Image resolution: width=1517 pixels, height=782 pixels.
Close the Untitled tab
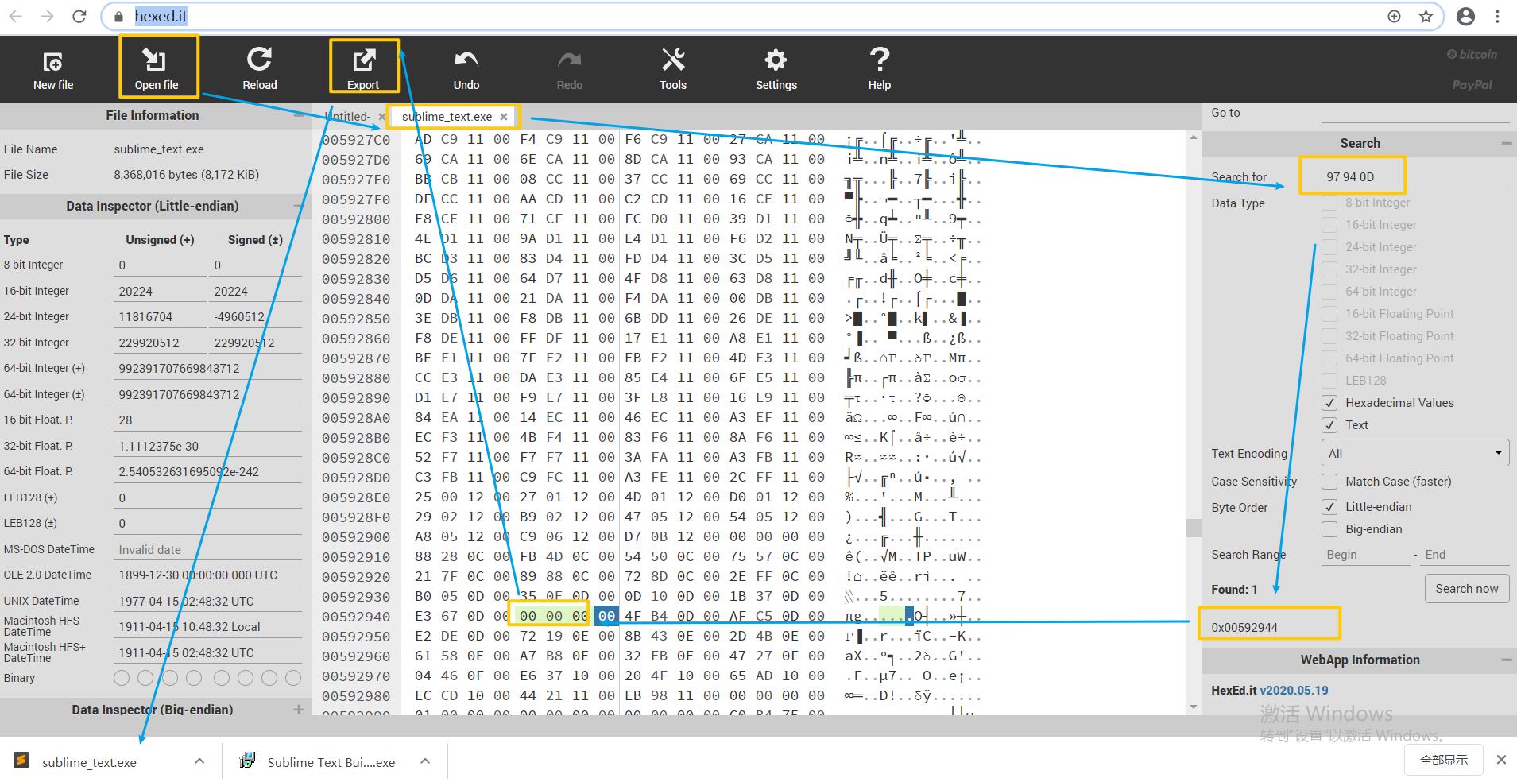pos(382,117)
